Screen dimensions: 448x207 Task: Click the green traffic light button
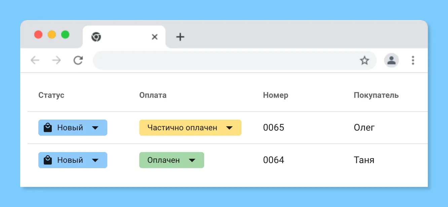click(65, 34)
